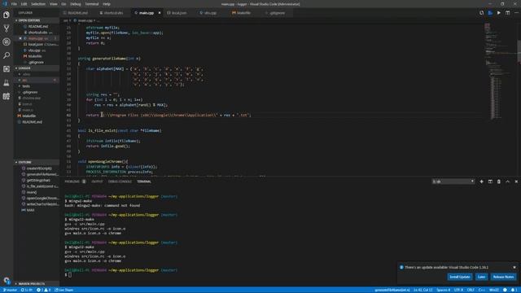Focus the terminal prompt input
Screen dimensions: 521x293
[69, 275]
